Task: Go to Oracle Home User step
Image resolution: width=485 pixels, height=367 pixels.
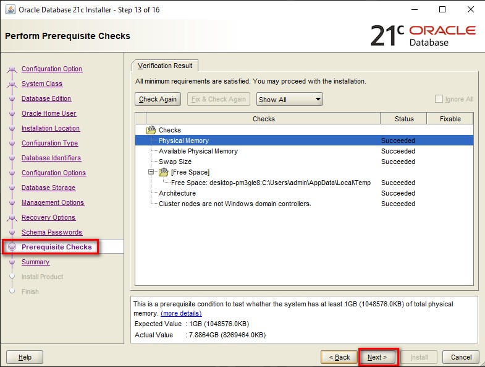Action: point(49,113)
